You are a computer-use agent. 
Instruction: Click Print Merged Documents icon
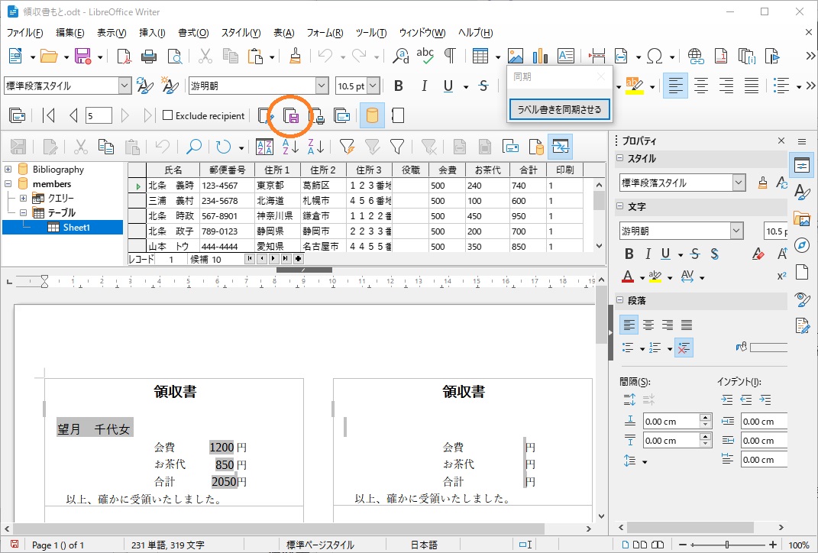pyautogui.click(x=317, y=116)
